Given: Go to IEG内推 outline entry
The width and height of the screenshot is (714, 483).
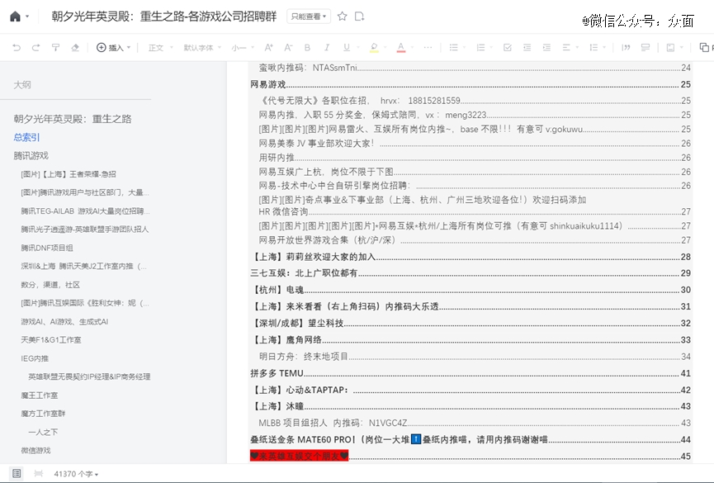Looking at the screenshot, I should click(35, 358).
